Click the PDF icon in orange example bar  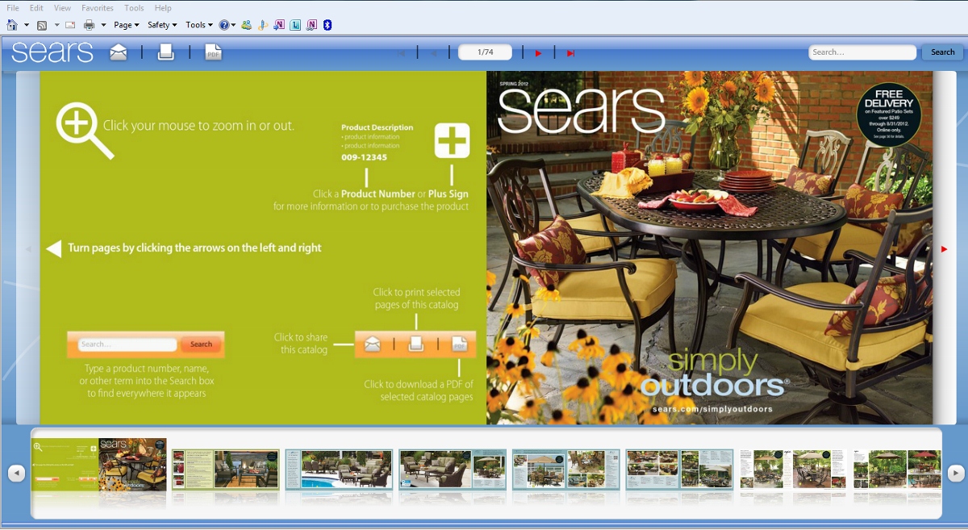[x=459, y=344]
